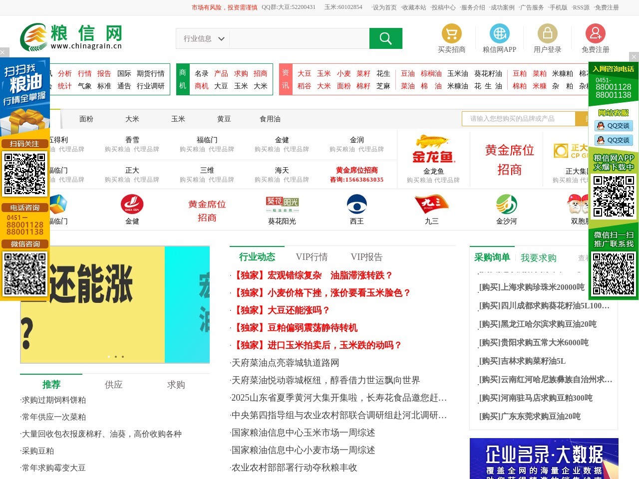Open the 我要求购 link

pyautogui.click(x=539, y=257)
